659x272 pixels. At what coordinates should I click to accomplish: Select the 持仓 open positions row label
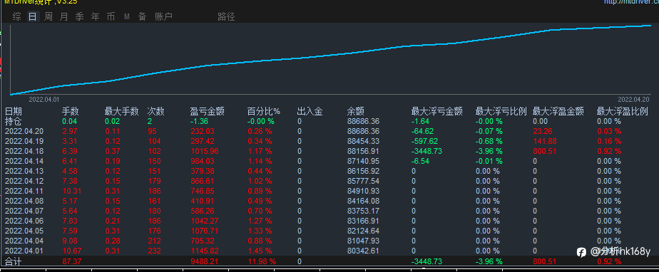coord(14,121)
